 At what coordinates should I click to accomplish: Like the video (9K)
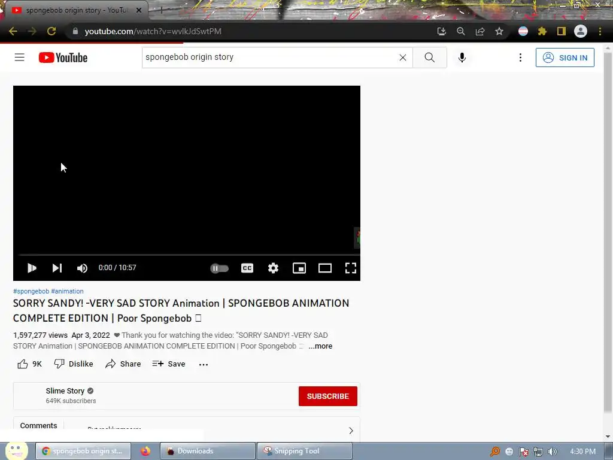click(x=30, y=364)
